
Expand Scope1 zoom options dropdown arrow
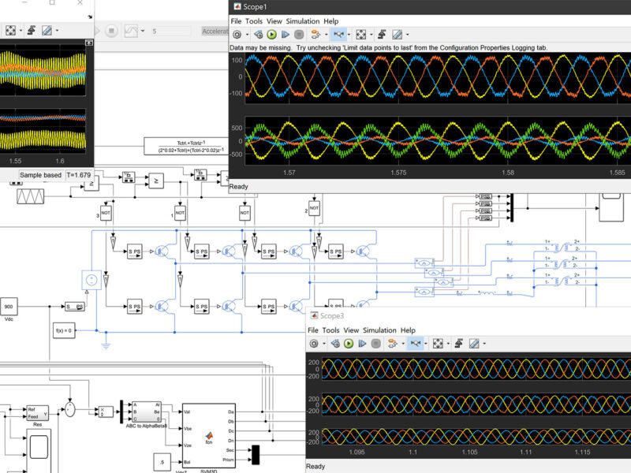pos(349,35)
